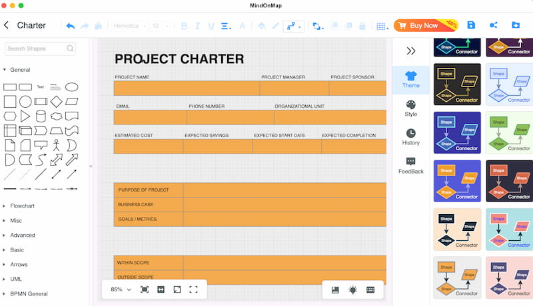Click the fullscreen icon in zoom bar
This screenshot has width=533, height=306.
point(193,289)
